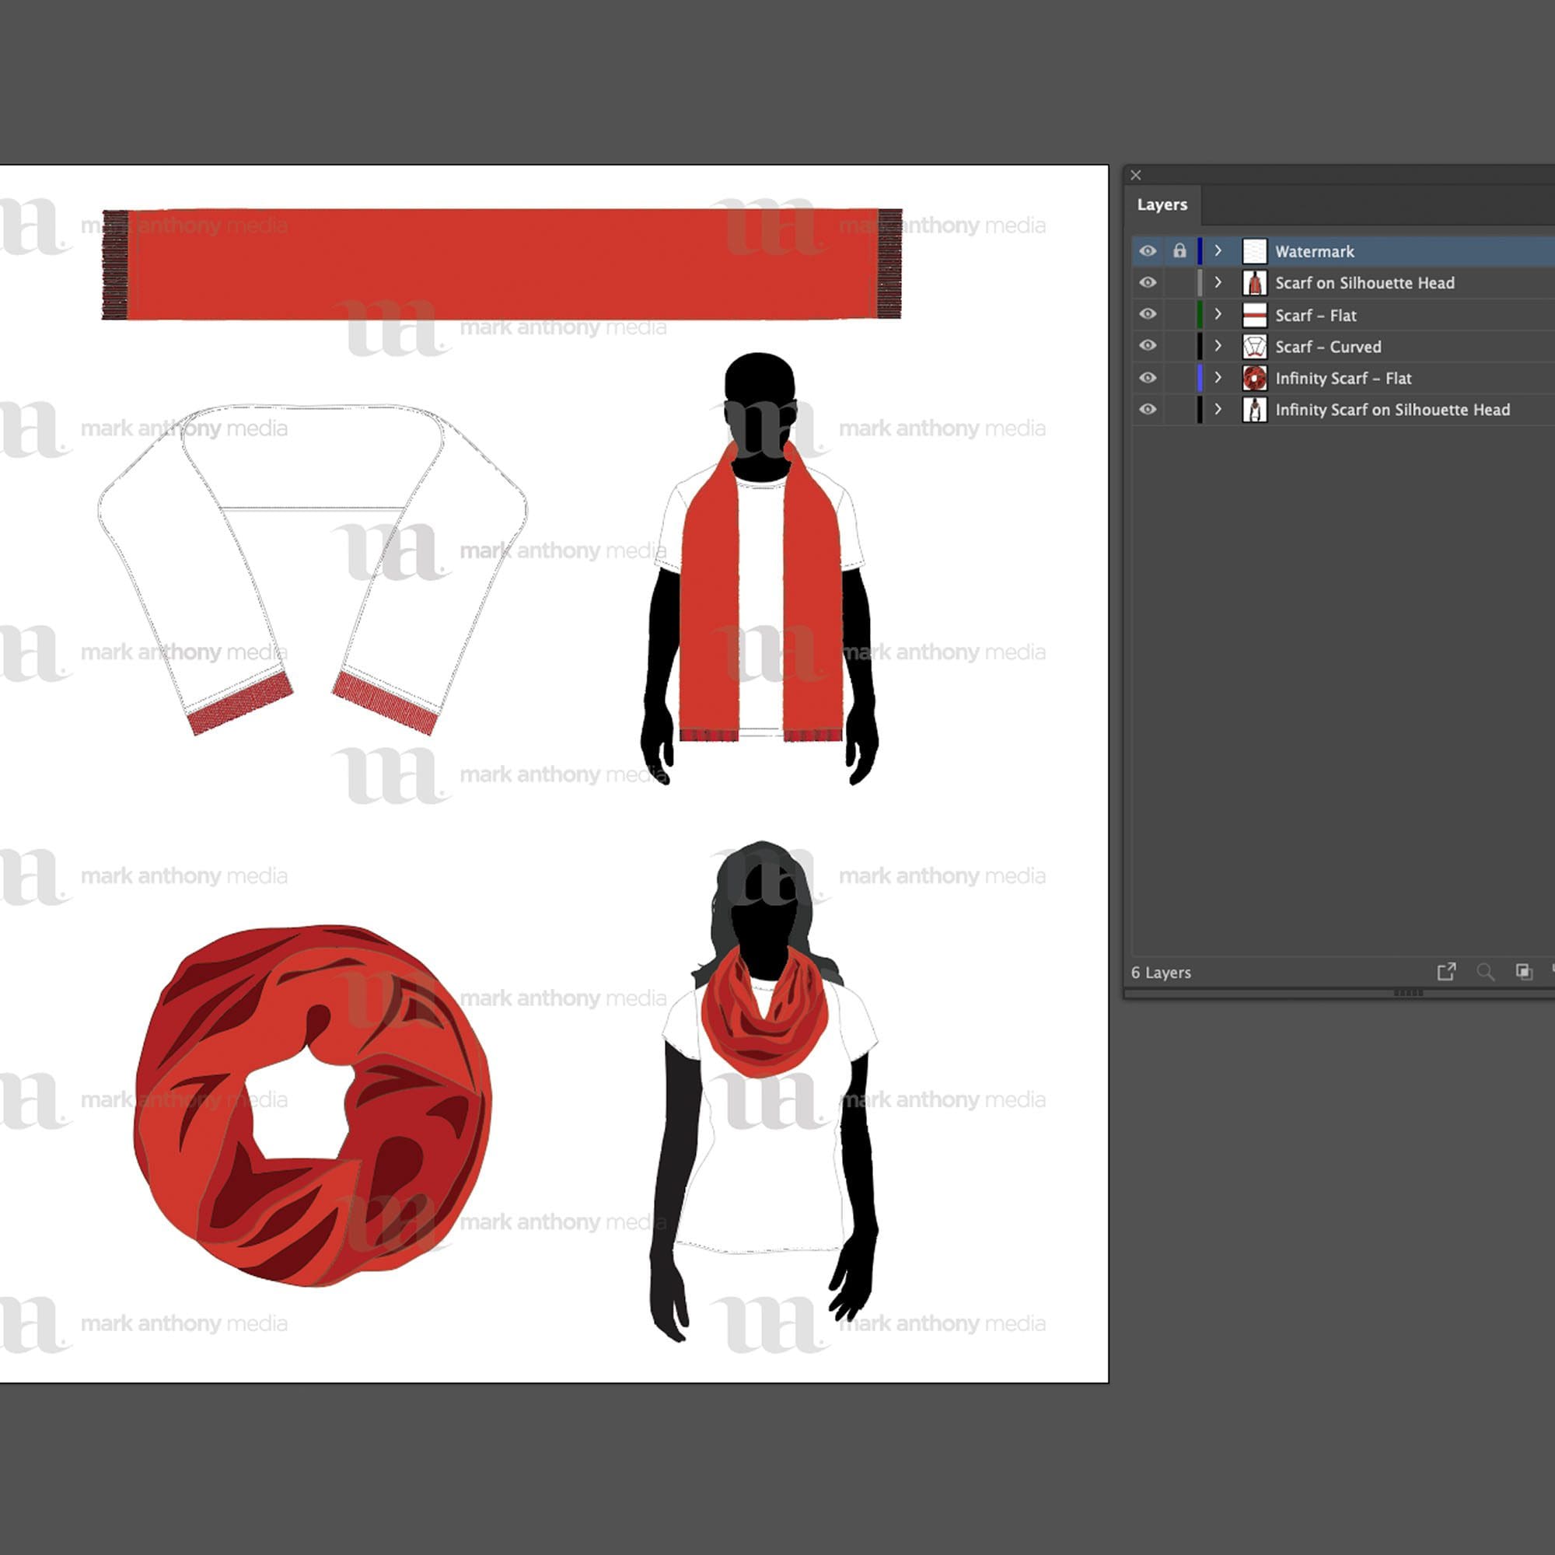Screen dimensions: 1555x1555
Task: Click the Scarf – Flat layer thumbnail
Action: pos(1254,315)
